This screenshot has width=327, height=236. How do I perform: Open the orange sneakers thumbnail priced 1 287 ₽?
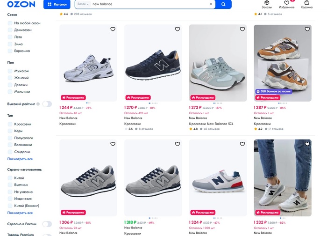pyautogui.click(x=283, y=63)
